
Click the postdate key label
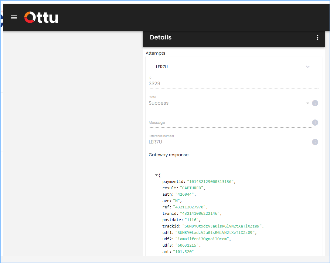(172, 220)
